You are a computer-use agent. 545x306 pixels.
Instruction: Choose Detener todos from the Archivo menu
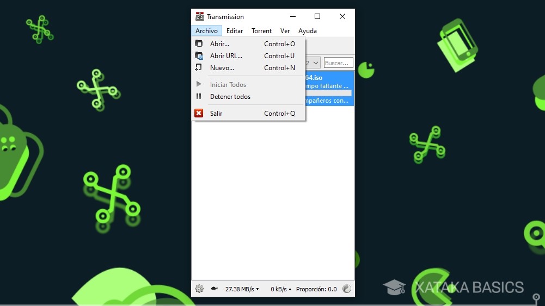coord(230,97)
